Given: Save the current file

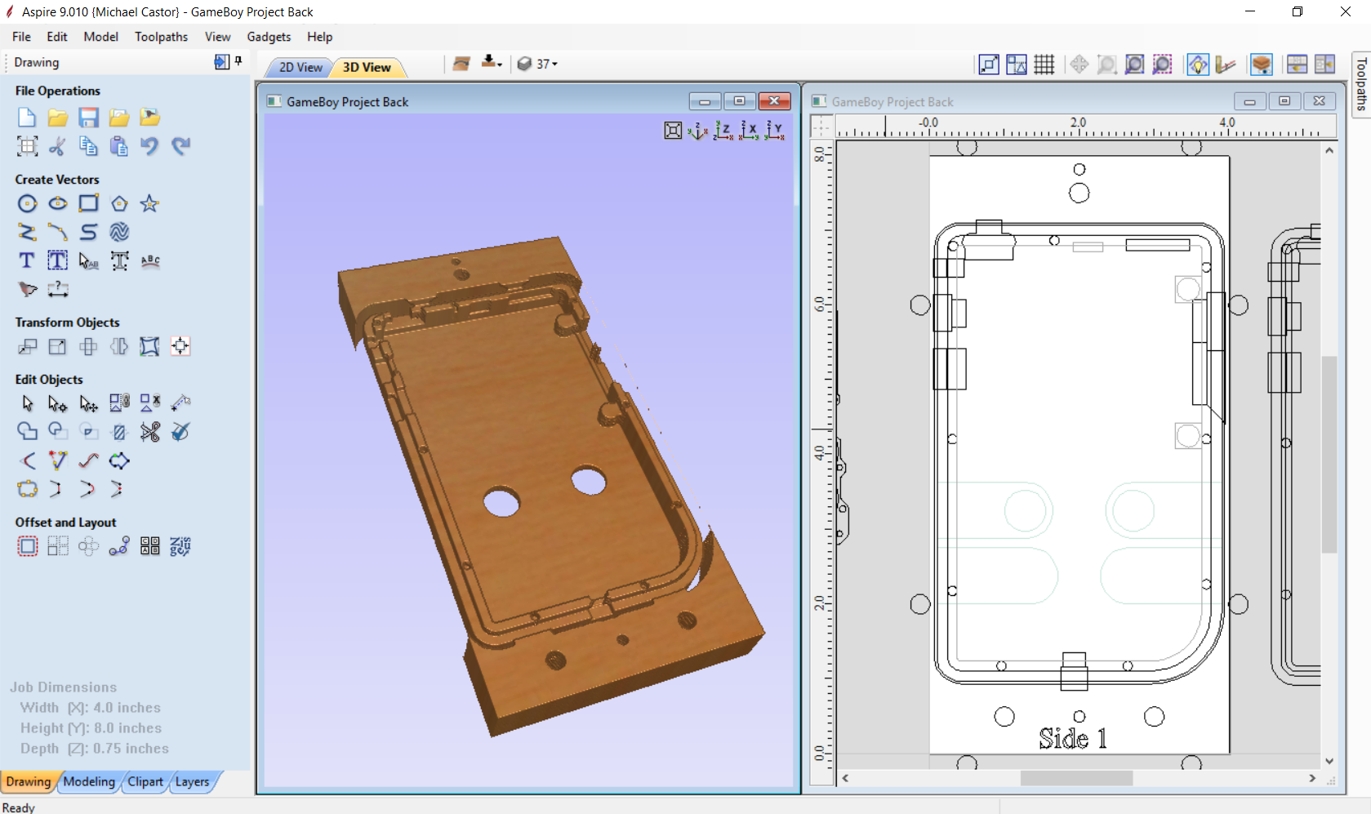Looking at the screenshot, I should point(88,118).
